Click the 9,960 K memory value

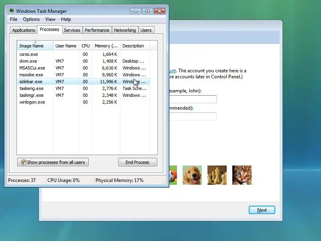click(x=110, y=75)
